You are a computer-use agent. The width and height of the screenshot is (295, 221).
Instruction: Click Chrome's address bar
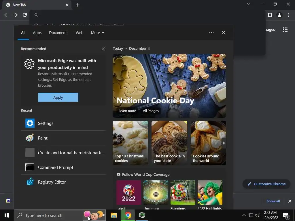click(148, 15)
